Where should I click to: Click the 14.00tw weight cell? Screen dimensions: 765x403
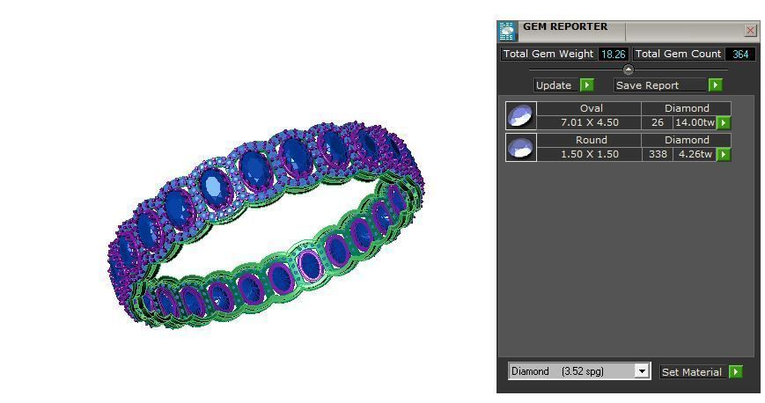coord(695,122)
